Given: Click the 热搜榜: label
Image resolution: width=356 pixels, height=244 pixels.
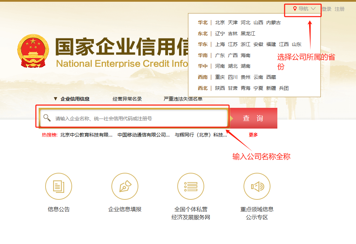Looking at the screenshot, I should pyautogui.click(x=50, y=135).
